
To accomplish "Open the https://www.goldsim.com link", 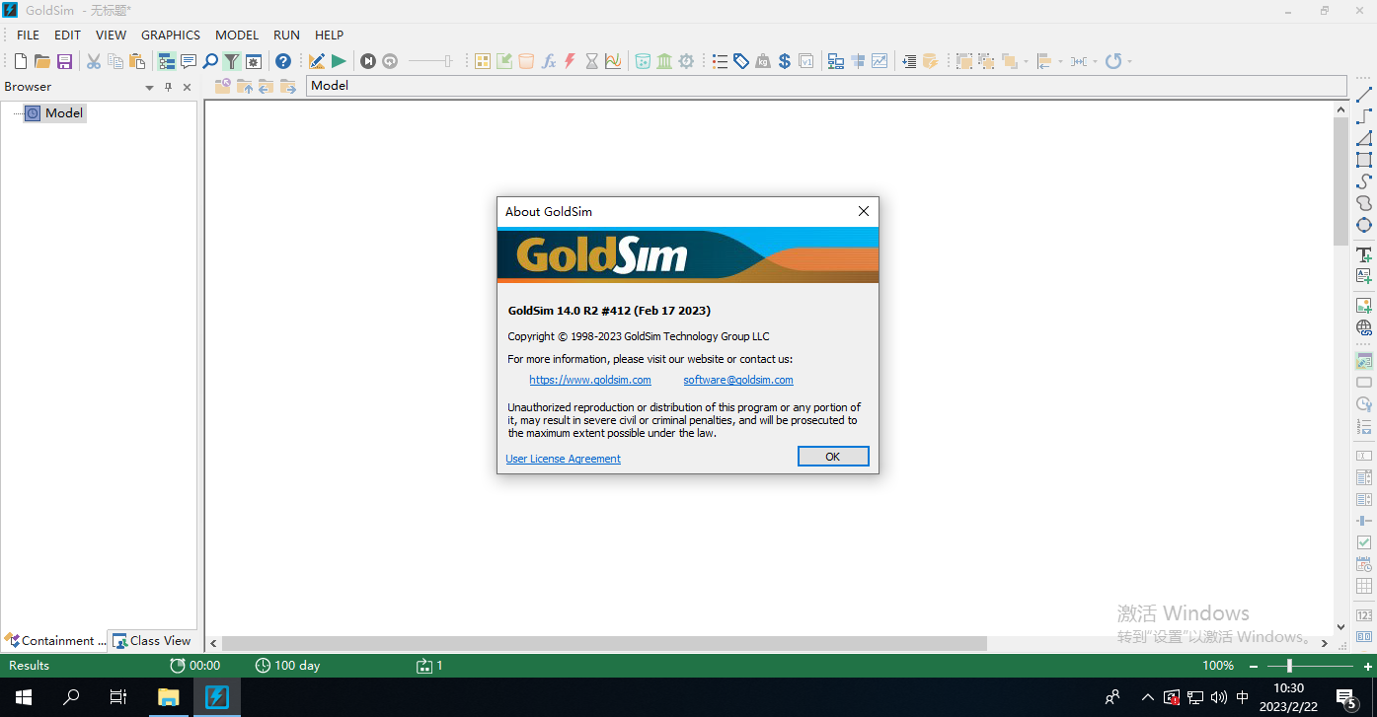I will [x=590, y=380].
